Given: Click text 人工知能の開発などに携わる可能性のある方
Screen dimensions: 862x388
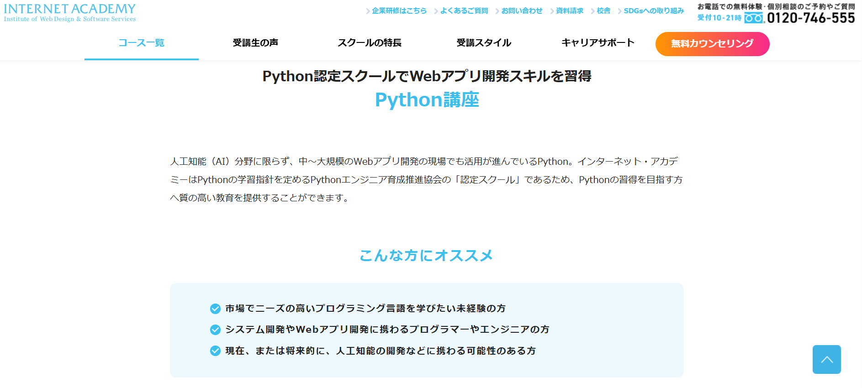Looking at the screenshot, I should (x=436, y=351).
